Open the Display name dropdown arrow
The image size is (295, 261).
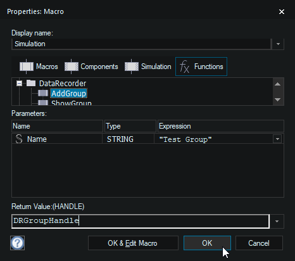coord(278,44)
